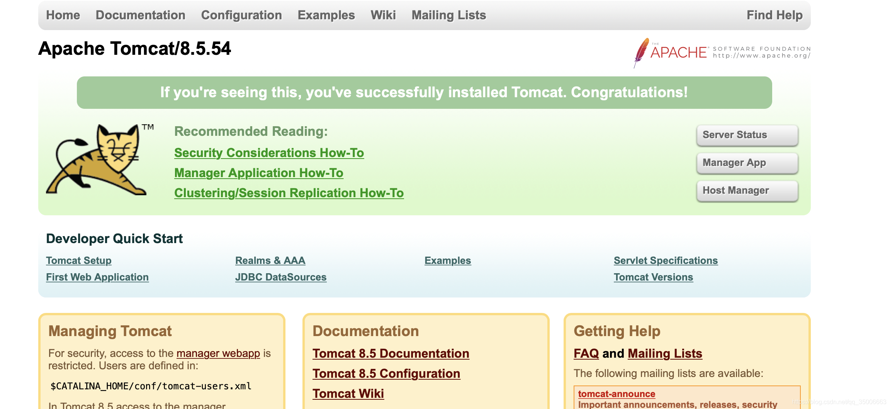Click the manager webapp link
This screenshot has width=890, height=409.
[x=218, y=353]
